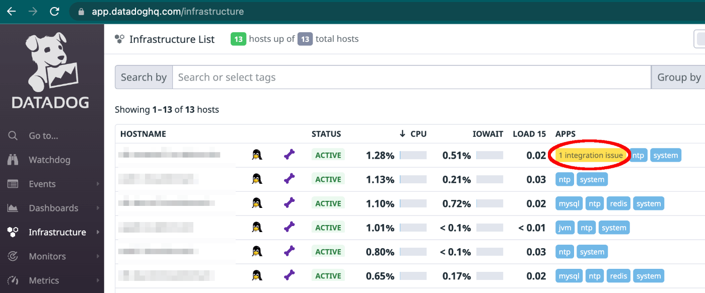Click agent bone icon in 0.65% CPU row
Screen dimensions: 705x293
pyautogui.click(x=289, y=275)
